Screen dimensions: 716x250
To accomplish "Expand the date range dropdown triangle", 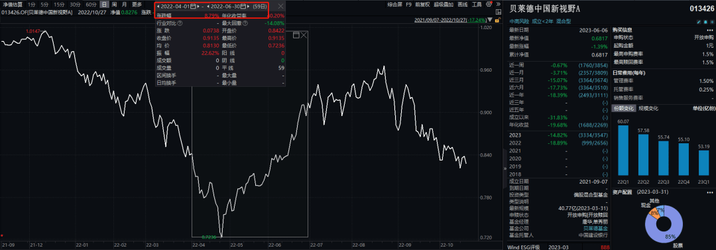I will pos(490,20).
